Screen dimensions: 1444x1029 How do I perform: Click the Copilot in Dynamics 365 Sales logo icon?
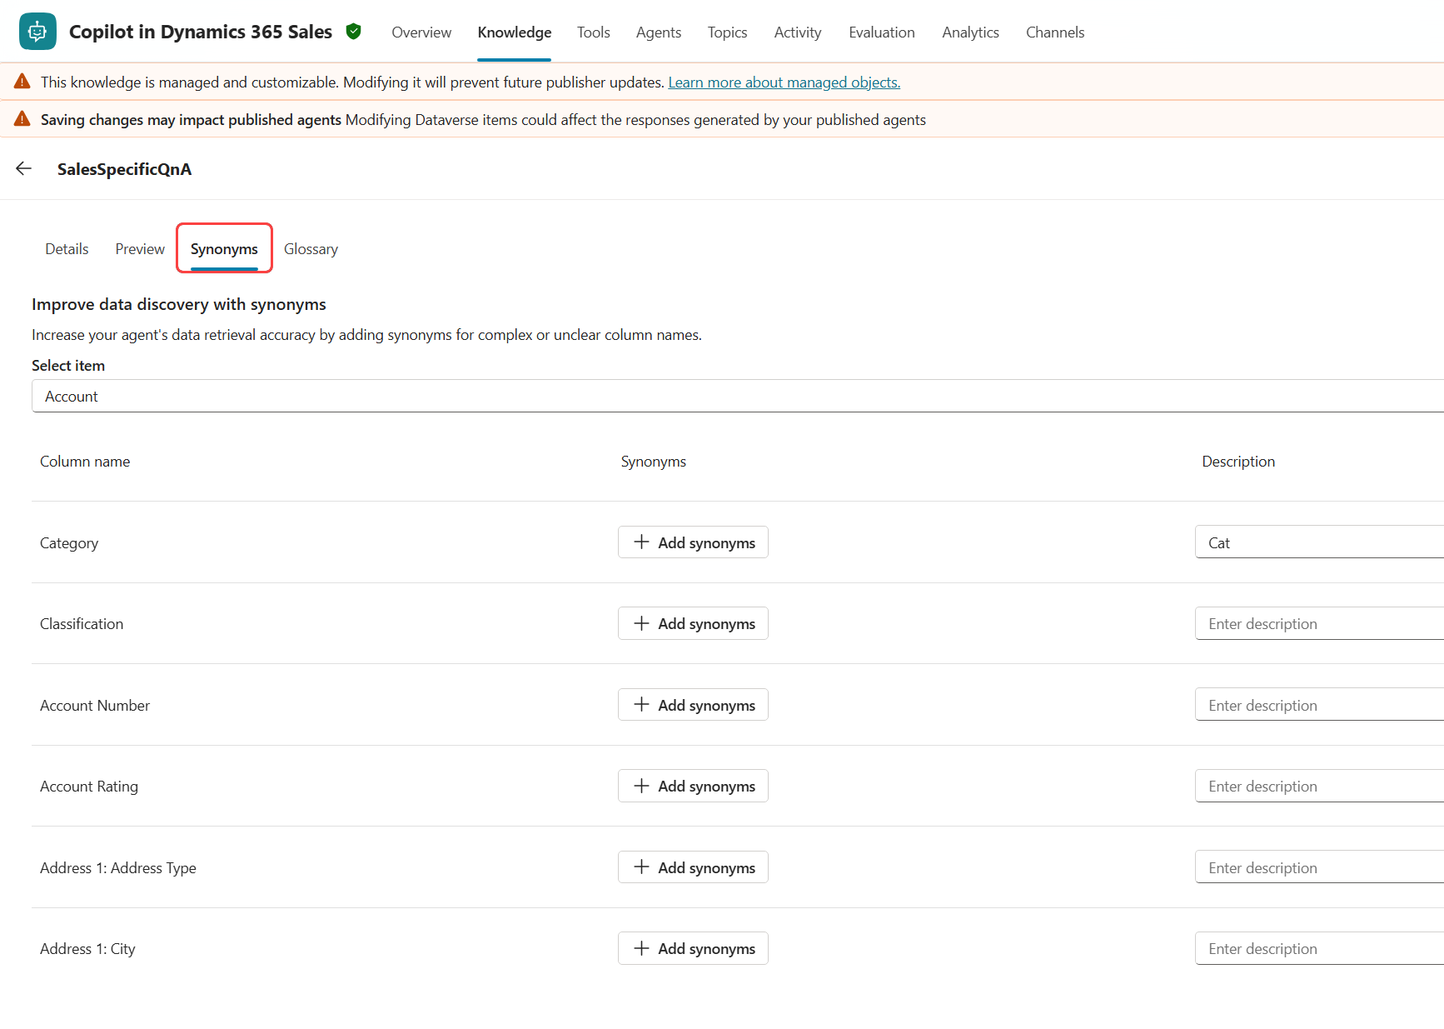37,31
